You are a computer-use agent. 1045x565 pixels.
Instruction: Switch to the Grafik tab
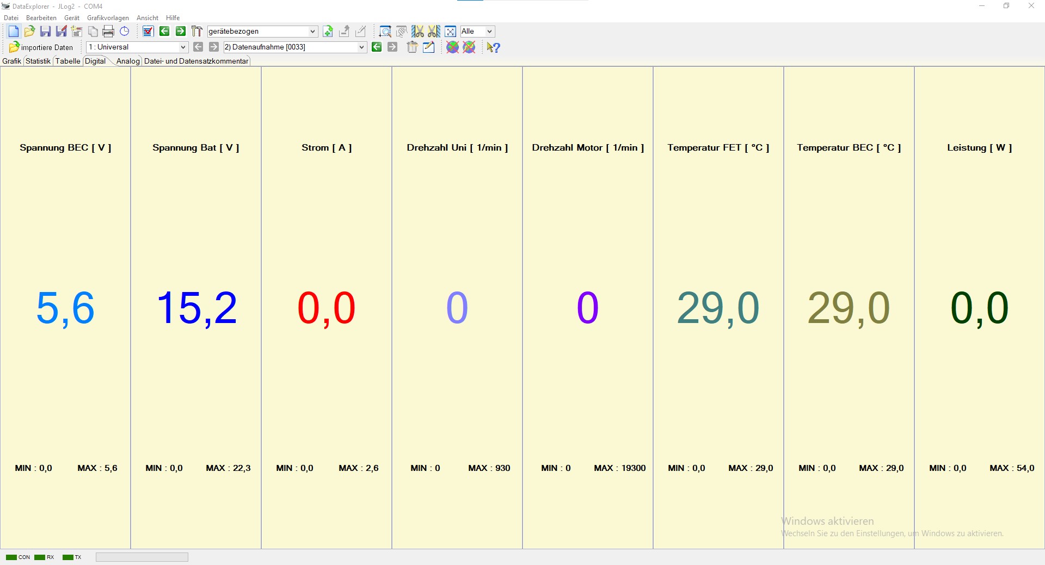click(x=11, y=61)
